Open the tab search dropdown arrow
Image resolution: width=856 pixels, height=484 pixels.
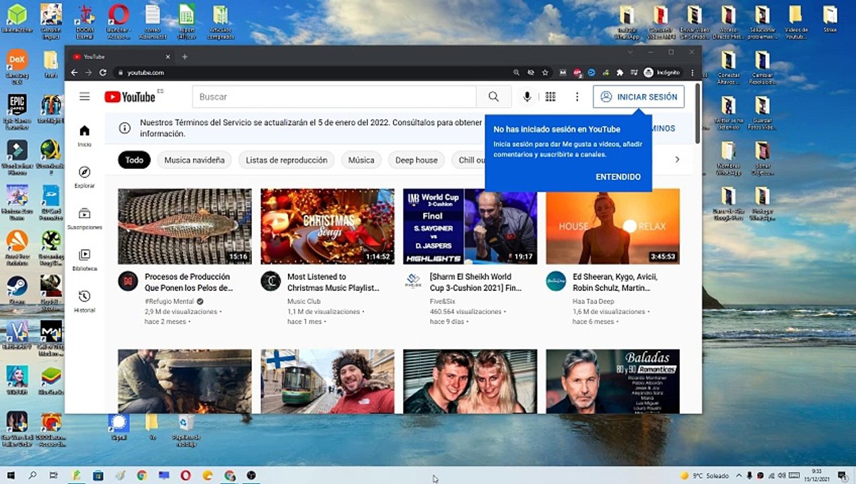coord(630,52)
